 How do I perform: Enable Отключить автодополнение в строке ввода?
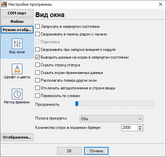coord(37,88)
